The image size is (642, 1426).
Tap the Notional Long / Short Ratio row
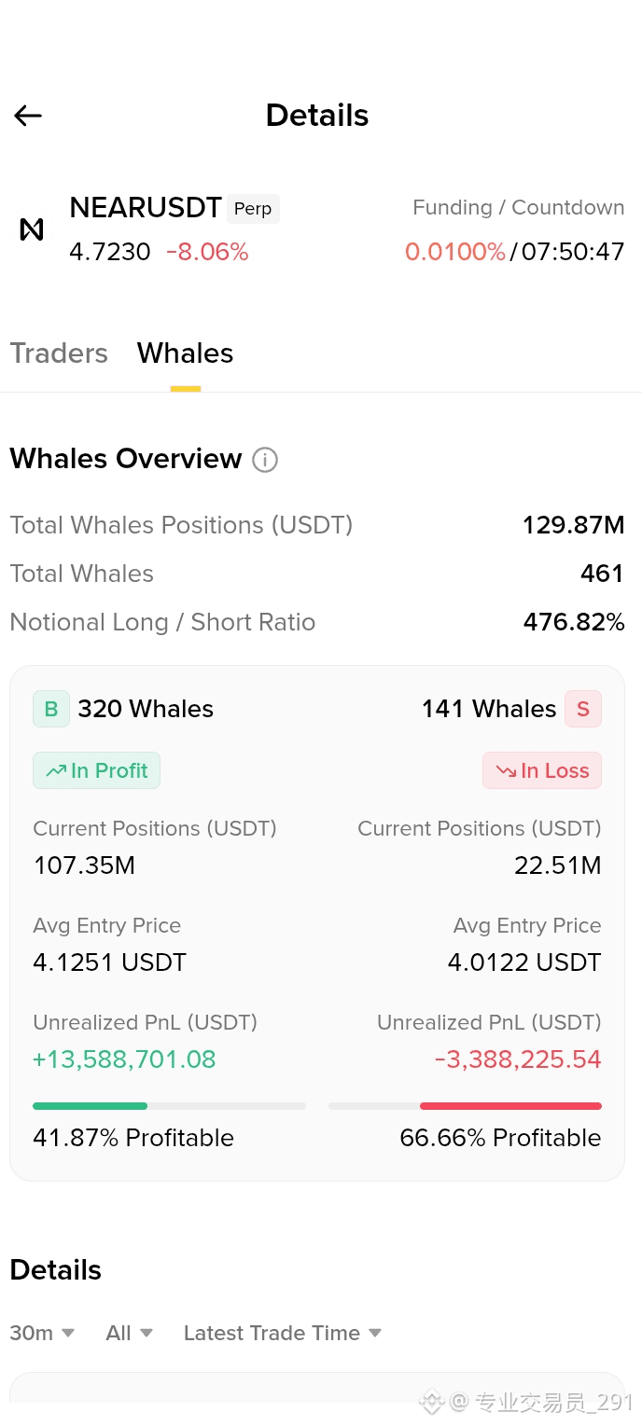(x=317, y=622)
